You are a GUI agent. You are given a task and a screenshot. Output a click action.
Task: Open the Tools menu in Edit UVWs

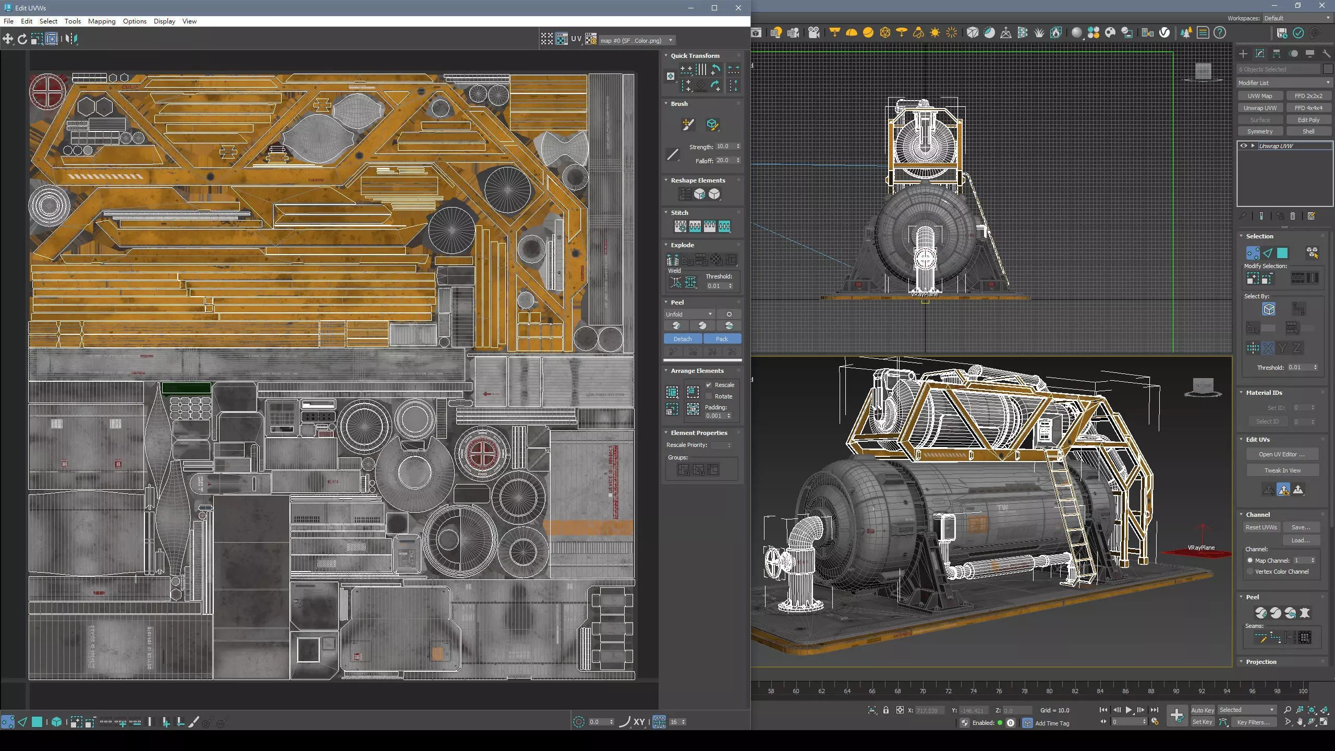[72, 21]
